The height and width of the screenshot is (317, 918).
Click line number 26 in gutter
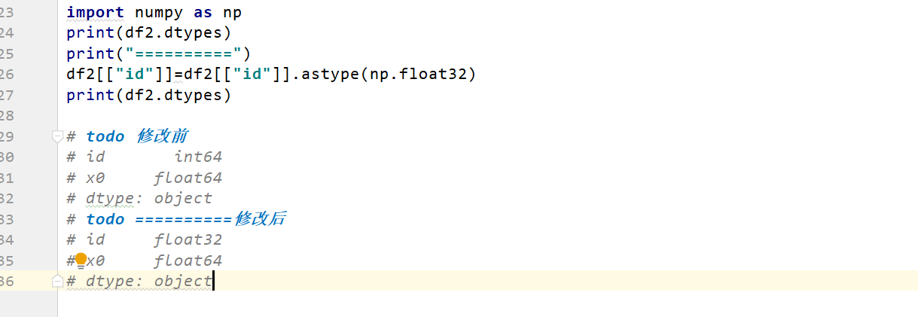pyautogui.click(x=7, y=74)
